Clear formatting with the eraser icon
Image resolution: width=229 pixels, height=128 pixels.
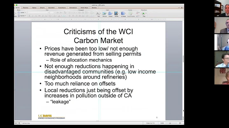65,12
